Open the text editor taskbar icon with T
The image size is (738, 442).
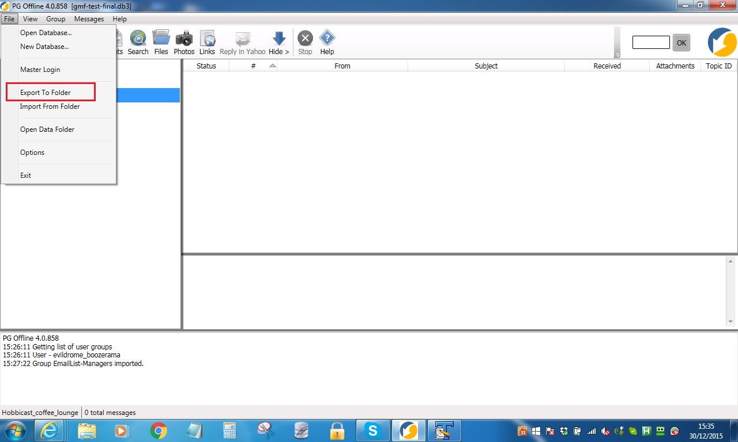pyautogui.click(x=444, y=430)
